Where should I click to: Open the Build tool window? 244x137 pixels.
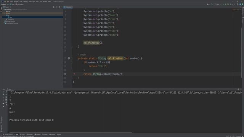[59, 134]
